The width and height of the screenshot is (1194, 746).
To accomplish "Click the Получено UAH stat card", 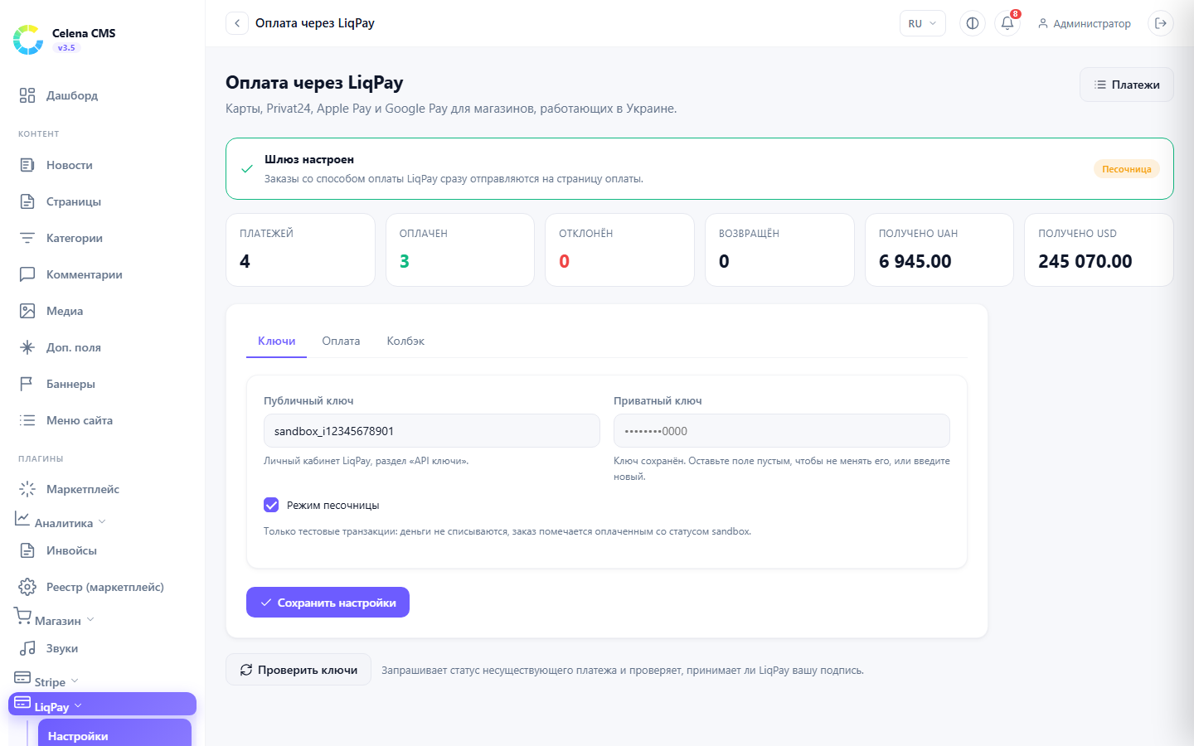I will click(939, 250).
